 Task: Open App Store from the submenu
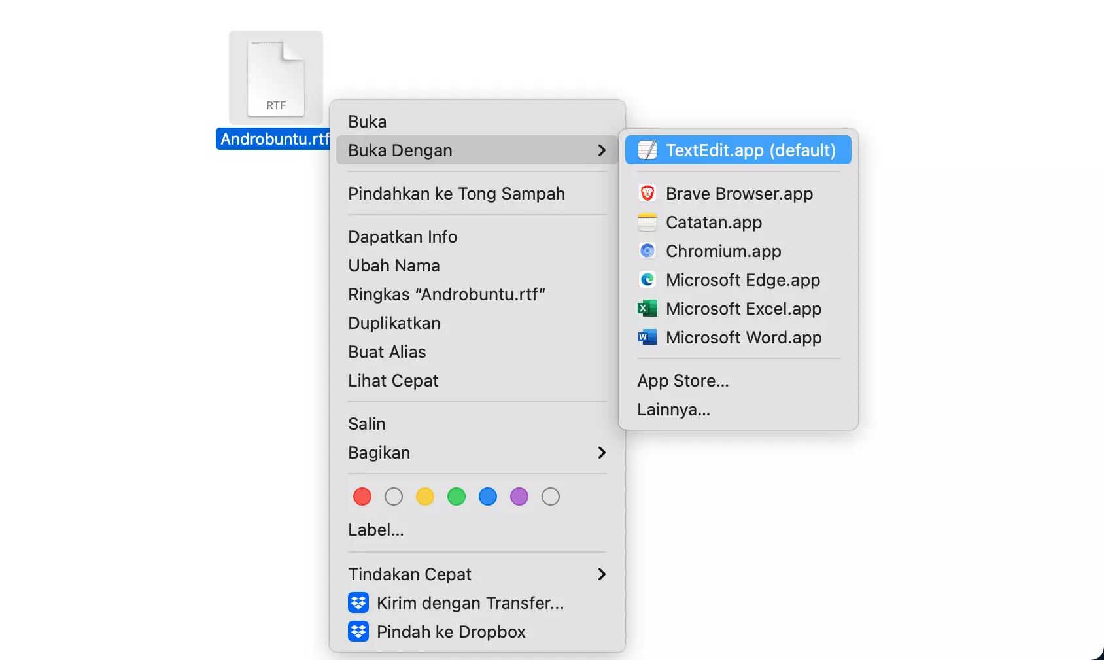(683, 380)
